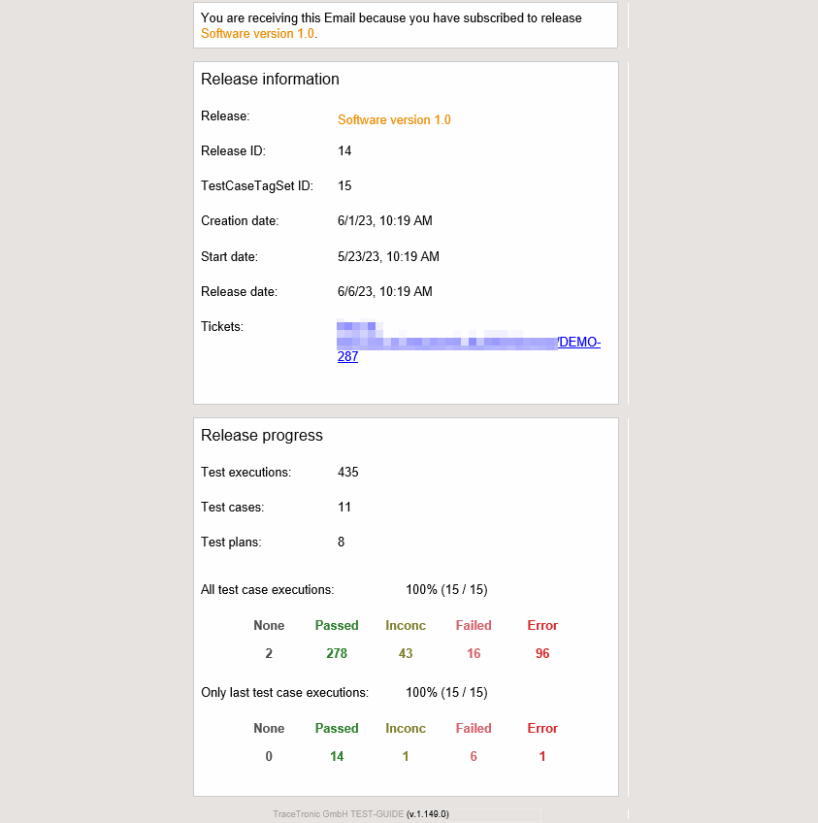
Task: Click the Test cases count 11
Action: point(344,508)
